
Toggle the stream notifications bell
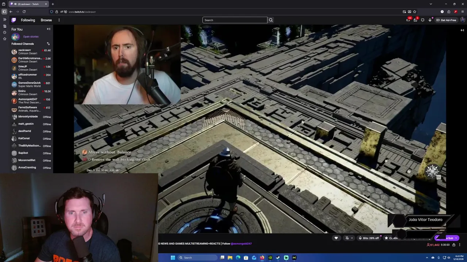click(x=347, y=238)
